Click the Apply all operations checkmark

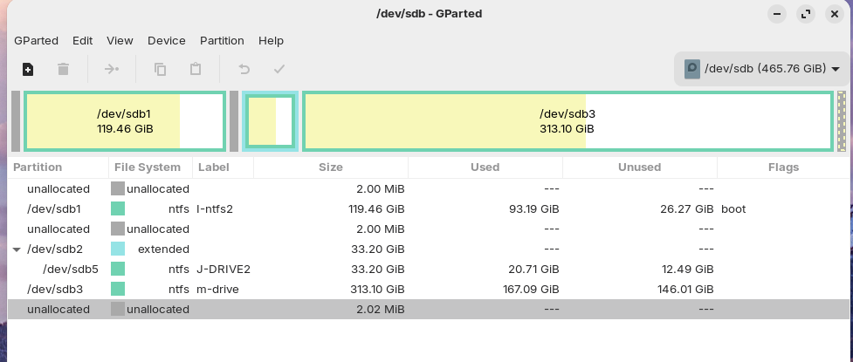(279, 69)
